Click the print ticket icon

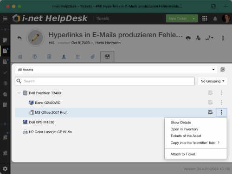tap(188, 38)
